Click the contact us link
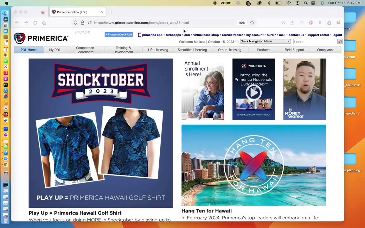The image size is (365, 228). coord(296,35)
